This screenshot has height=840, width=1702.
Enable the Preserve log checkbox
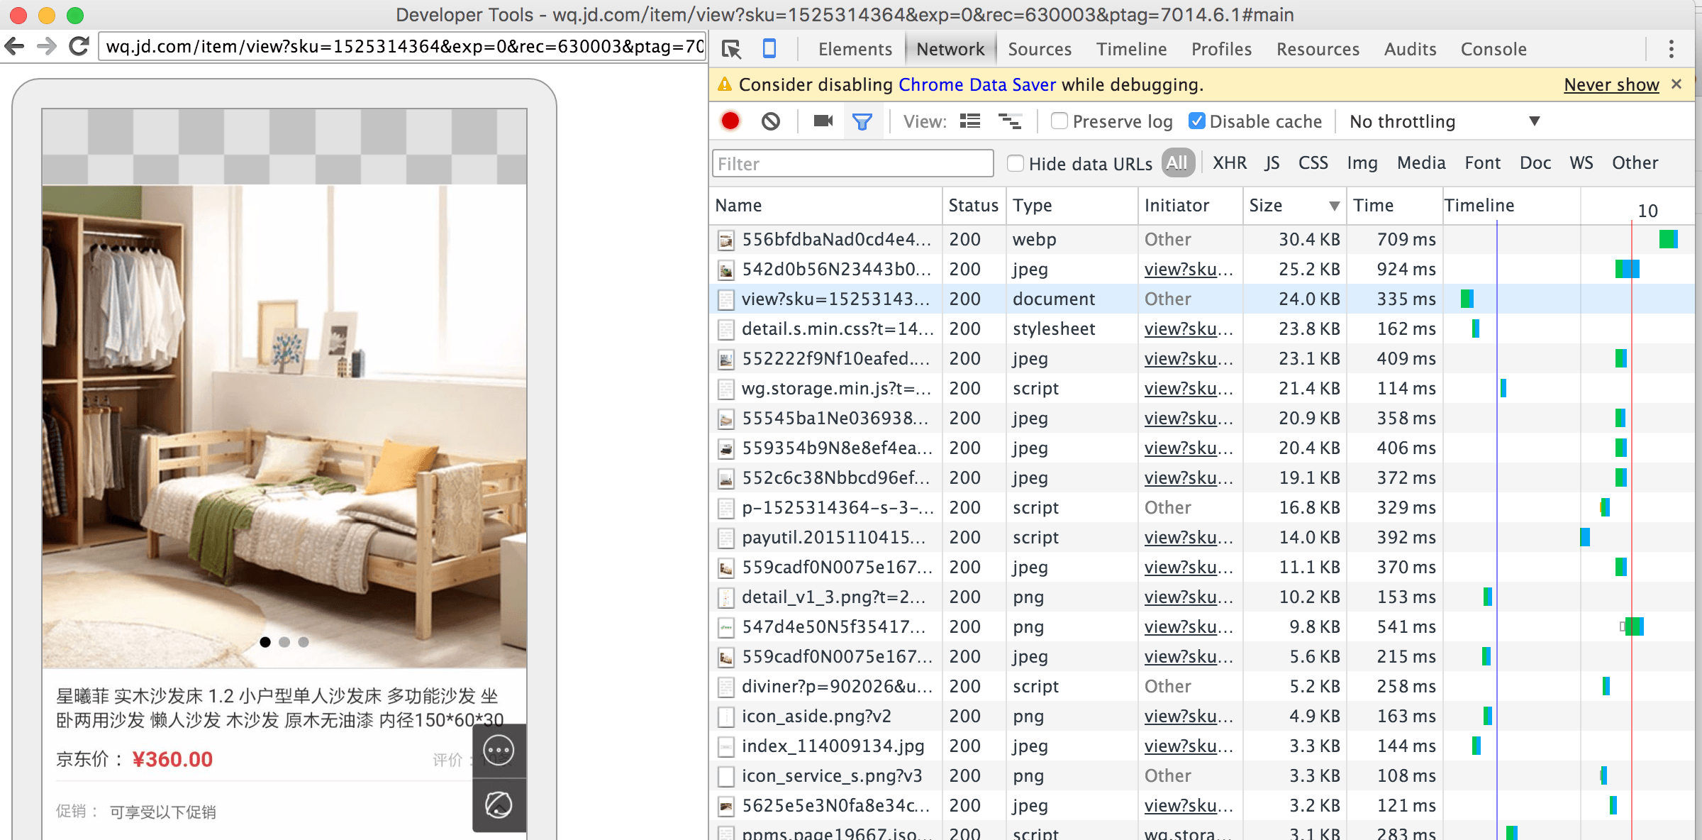(x=1059, y=121)
